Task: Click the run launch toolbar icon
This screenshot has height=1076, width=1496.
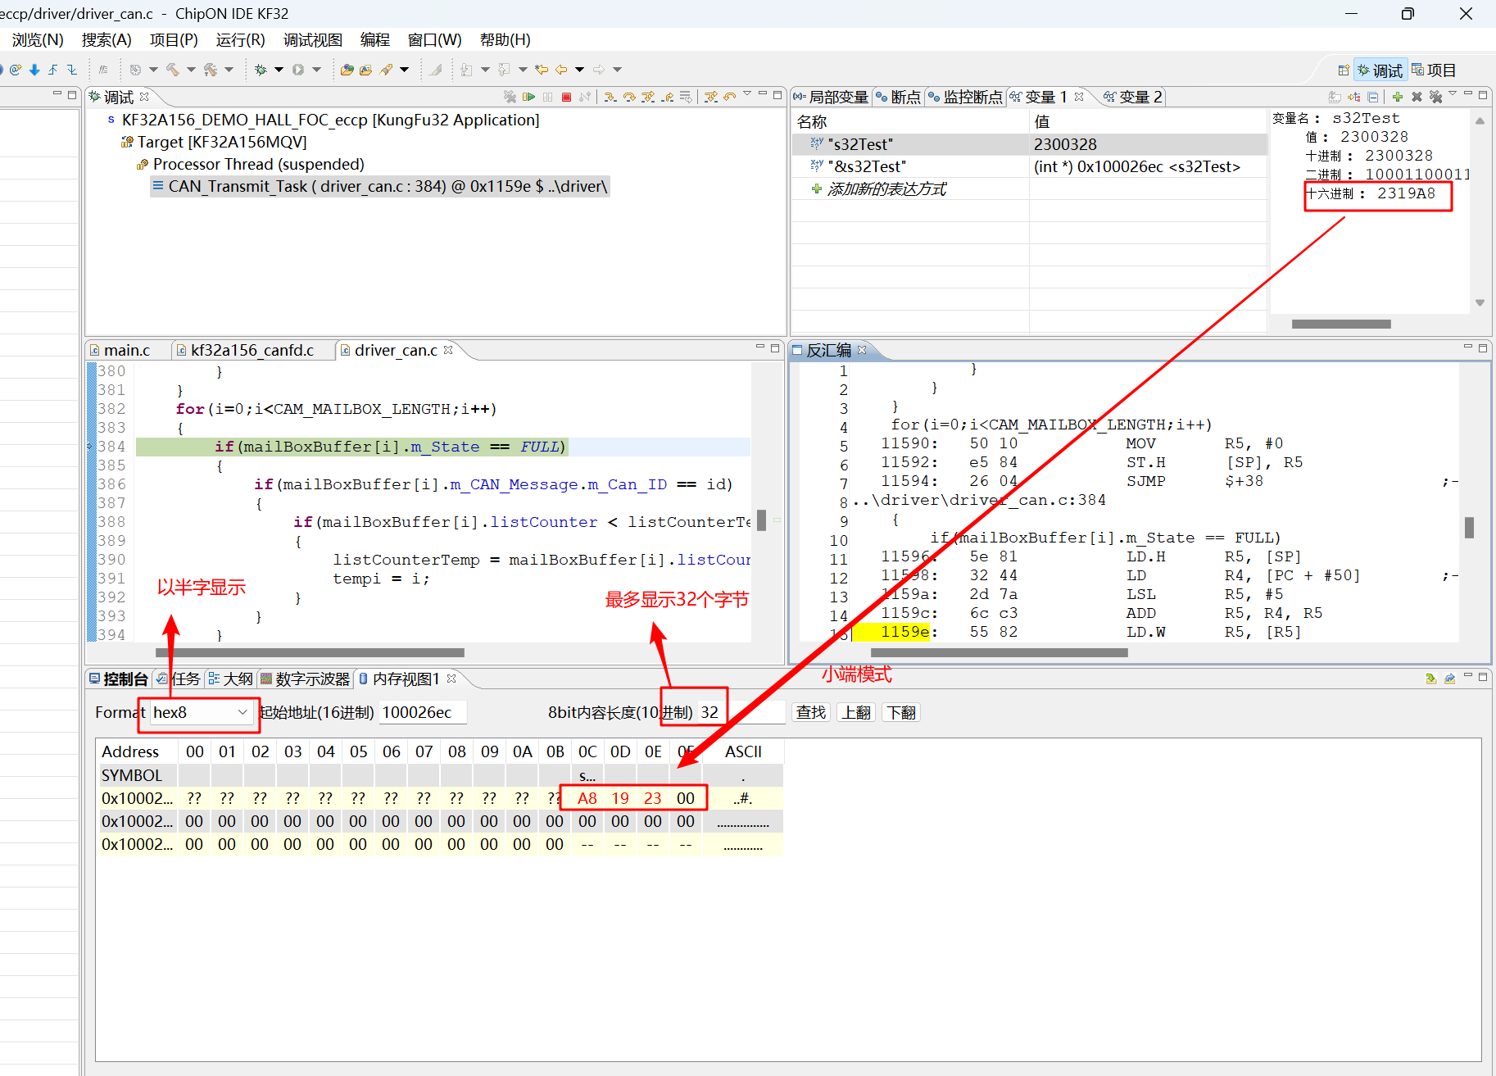Action: 298,70
